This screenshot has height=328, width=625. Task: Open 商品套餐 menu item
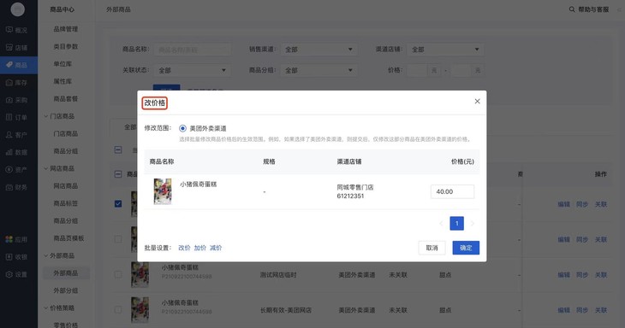pyautogui.click(x=66, y=99)
